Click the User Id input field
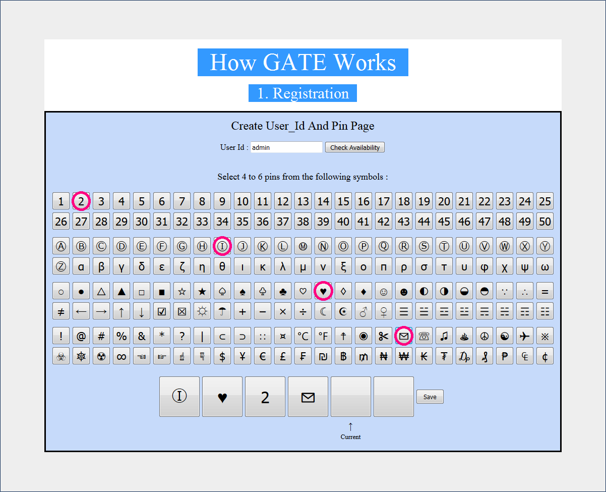 [286, 147]
